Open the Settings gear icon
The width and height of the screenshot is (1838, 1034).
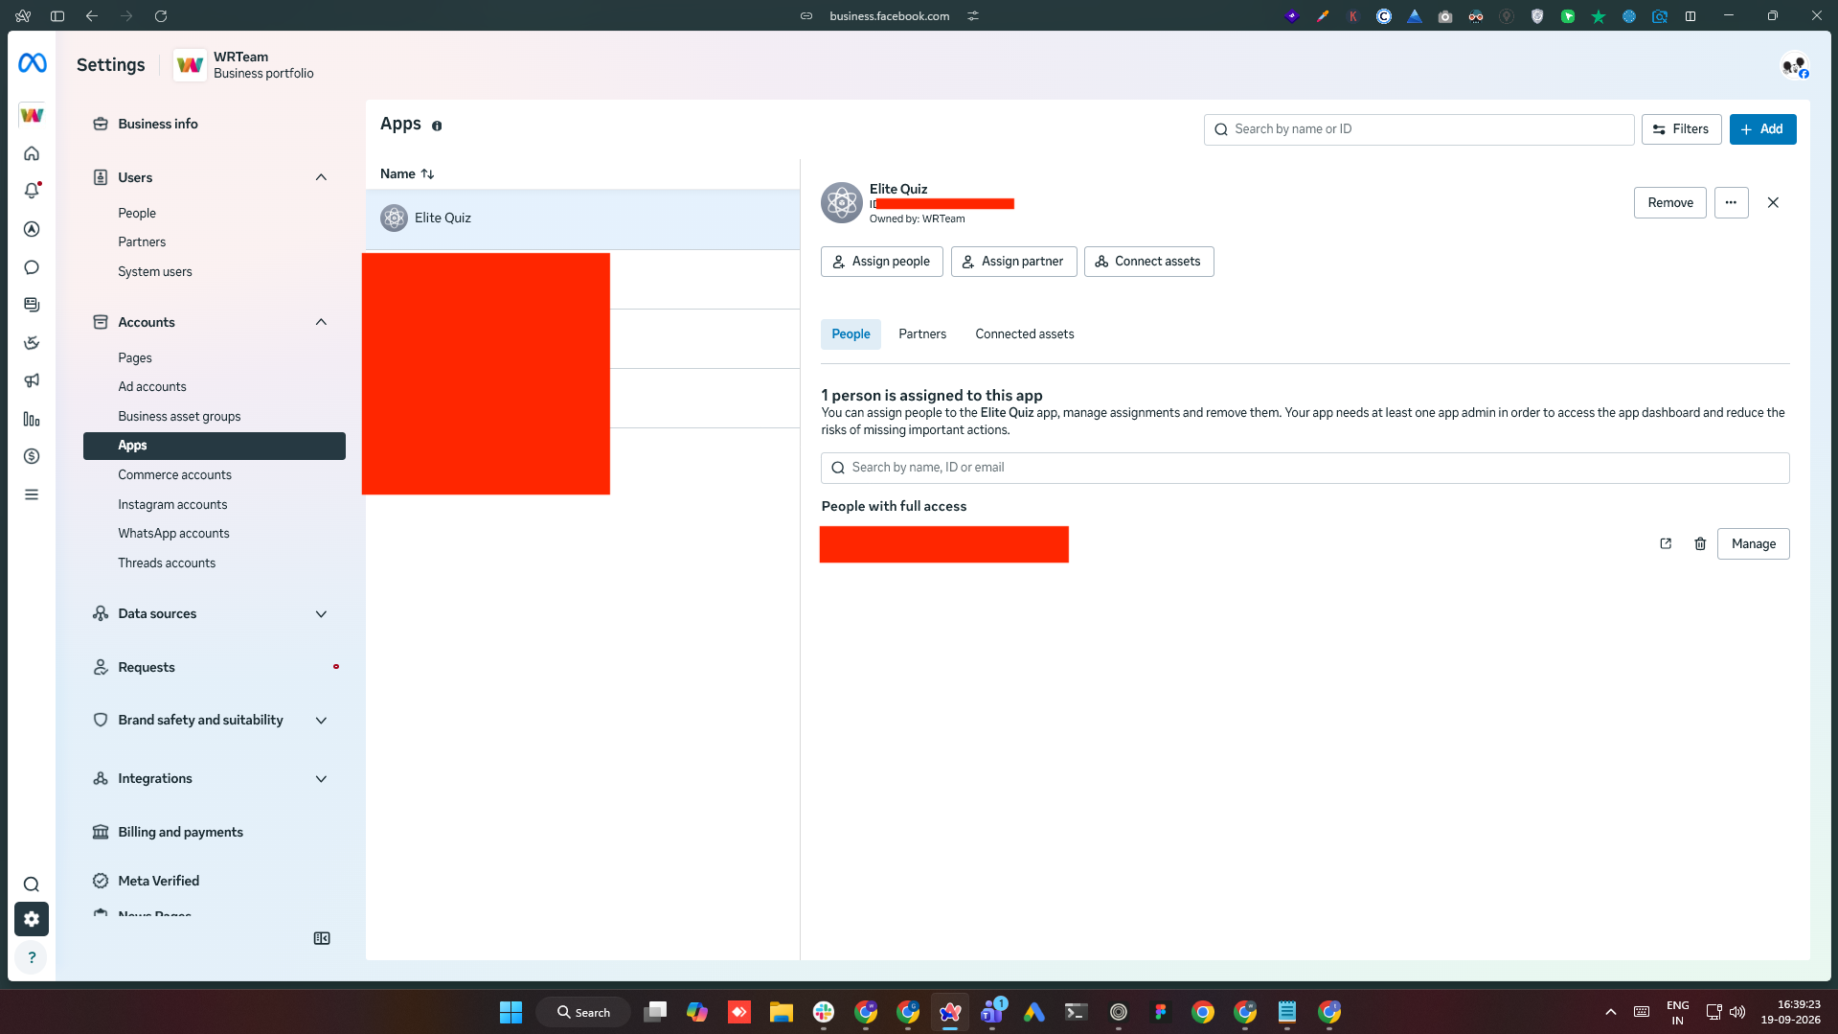(x=32, y=919)
